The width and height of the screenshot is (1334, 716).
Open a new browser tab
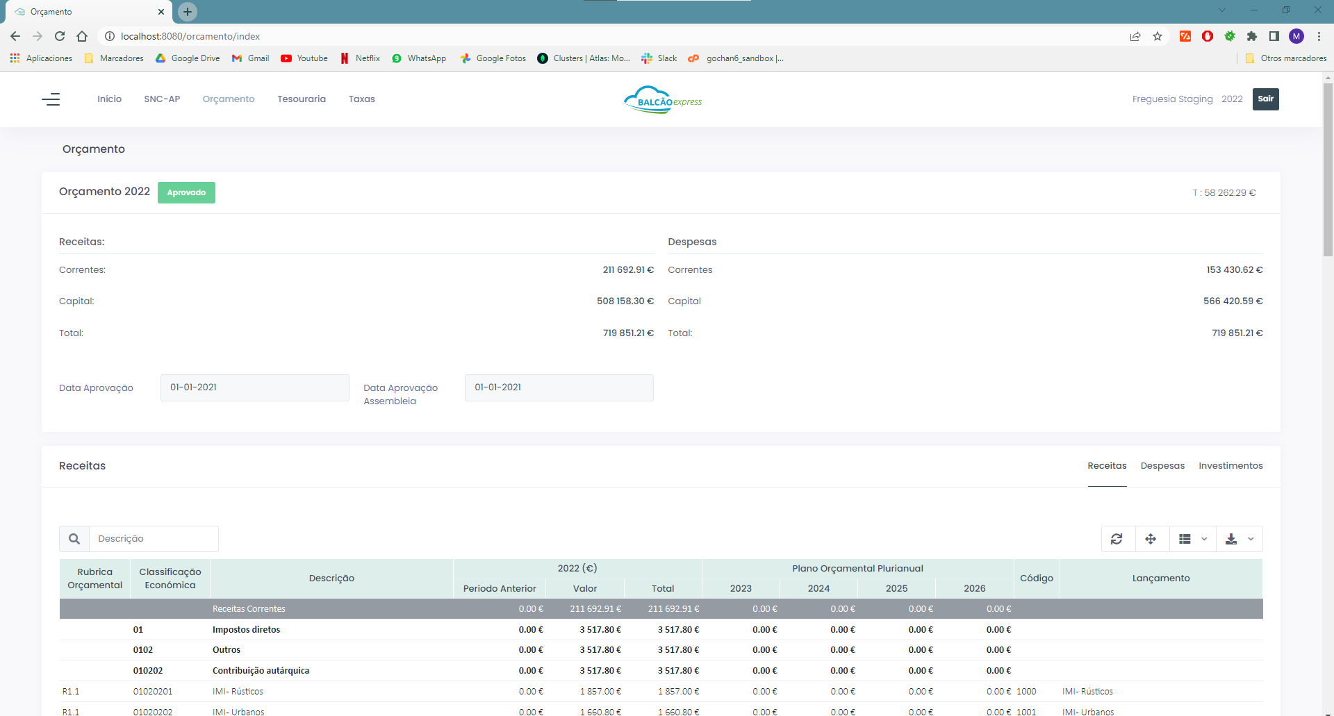point(188,12)
